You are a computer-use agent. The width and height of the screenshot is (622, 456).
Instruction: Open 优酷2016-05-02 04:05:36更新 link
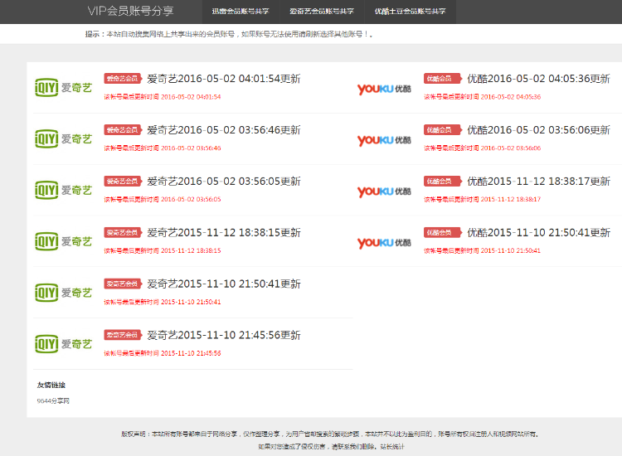[538, 79]
